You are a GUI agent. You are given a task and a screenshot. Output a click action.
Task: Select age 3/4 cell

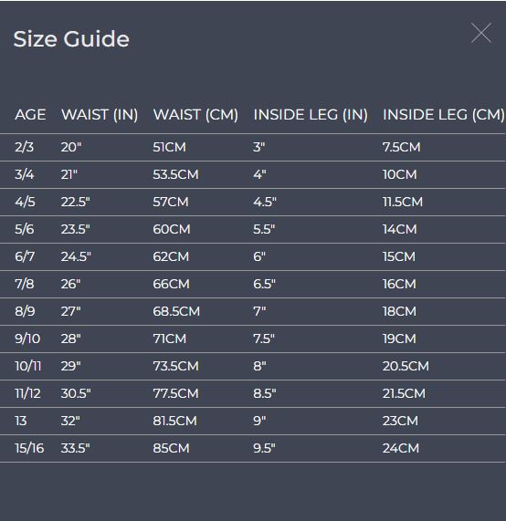tap(25, 174)
